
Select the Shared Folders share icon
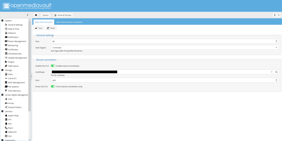pyautogui.click(x=6, y=107)
